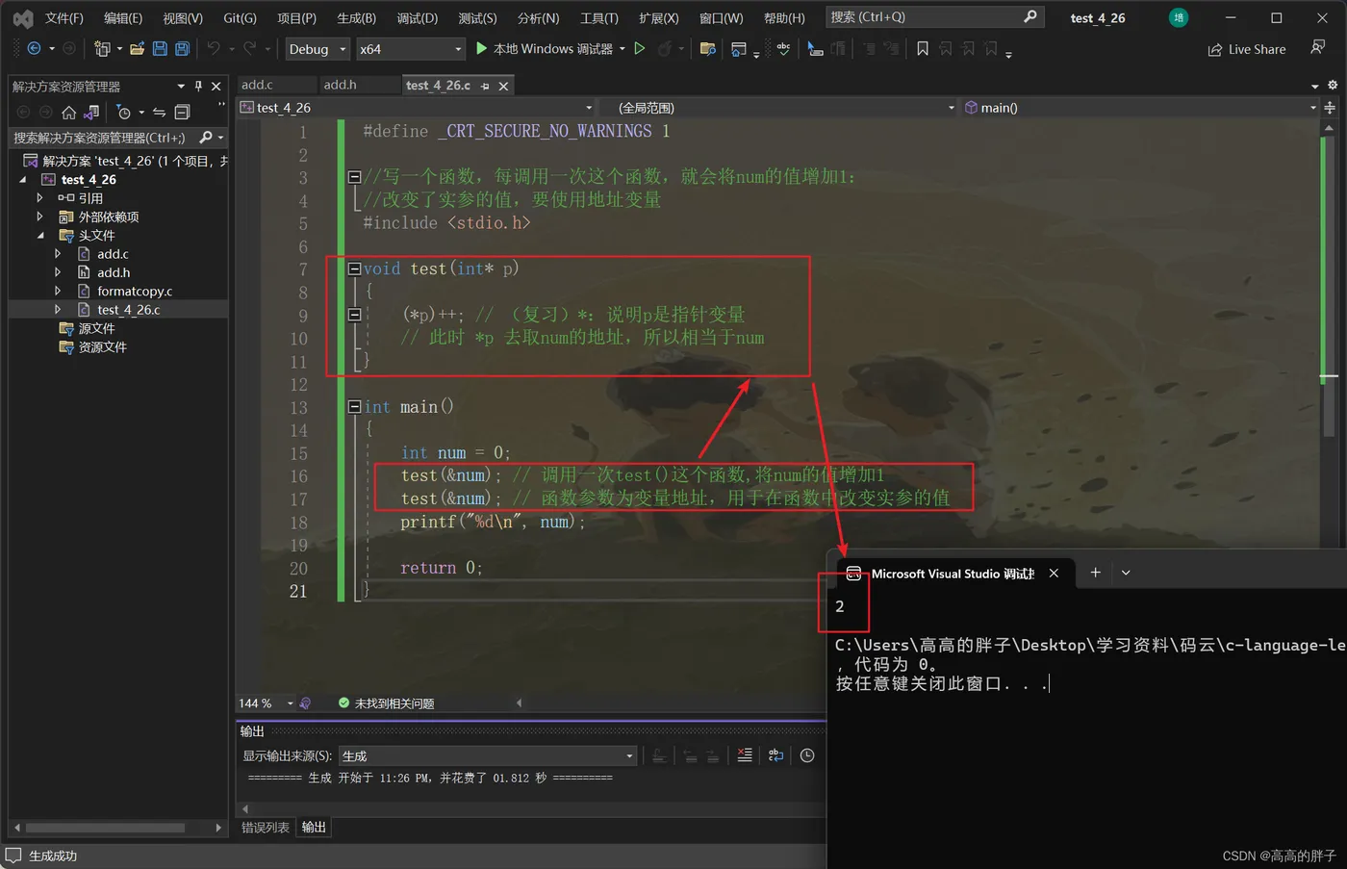Viewport: 1347px width, 869px height.
Task: Click the save file icon
Action: [x=160, y=48]
